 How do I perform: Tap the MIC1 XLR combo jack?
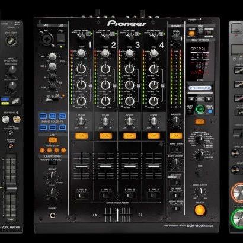[47, 39]
